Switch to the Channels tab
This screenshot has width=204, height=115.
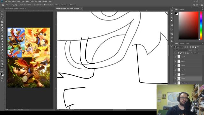click(182, 43)
